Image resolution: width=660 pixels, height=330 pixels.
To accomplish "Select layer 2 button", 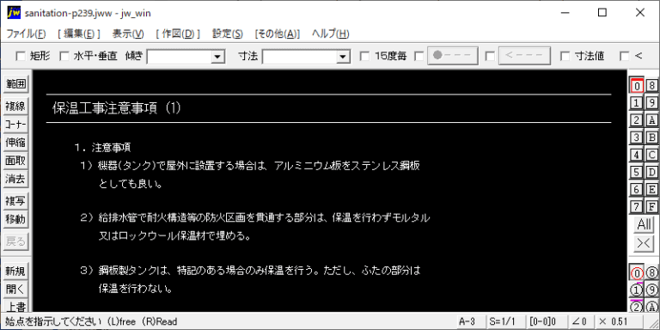I will [x=637, y=120].
